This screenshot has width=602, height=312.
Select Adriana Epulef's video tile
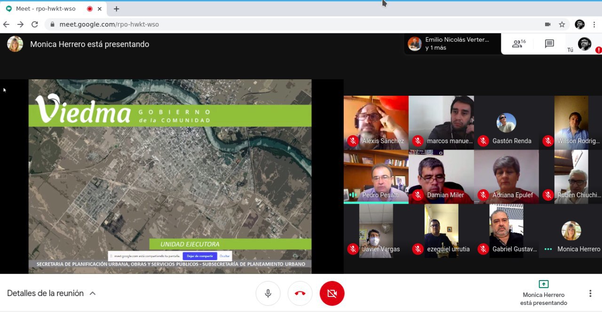point(506,176)
